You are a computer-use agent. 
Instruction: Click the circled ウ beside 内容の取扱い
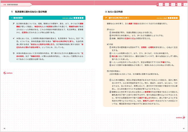108,70
